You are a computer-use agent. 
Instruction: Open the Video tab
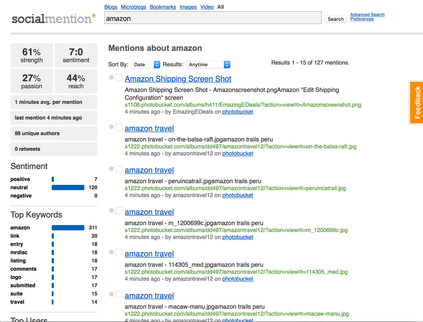(x=207, y=7)
